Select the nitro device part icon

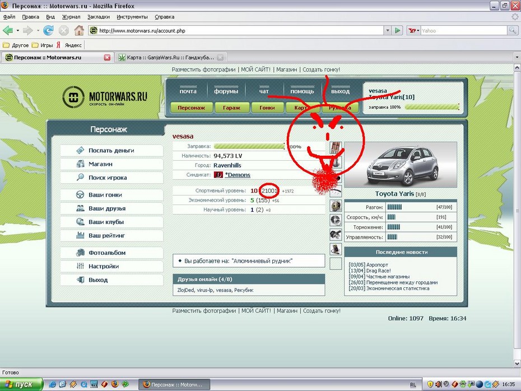pos(336,249)
